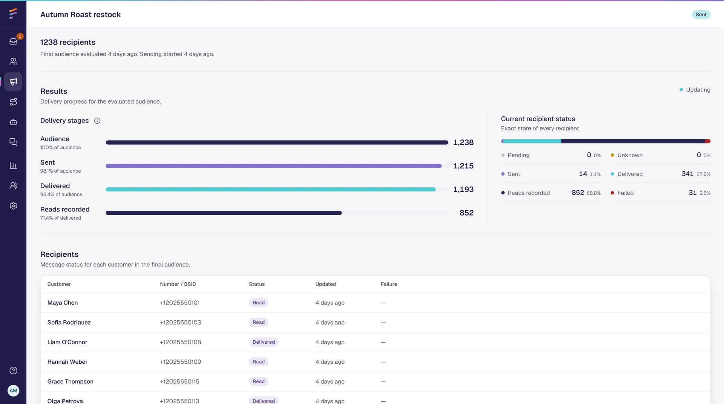Click the Read badge for Hannah Weber
The height and width of the screenshot is (404, 724).
[259, 362]
